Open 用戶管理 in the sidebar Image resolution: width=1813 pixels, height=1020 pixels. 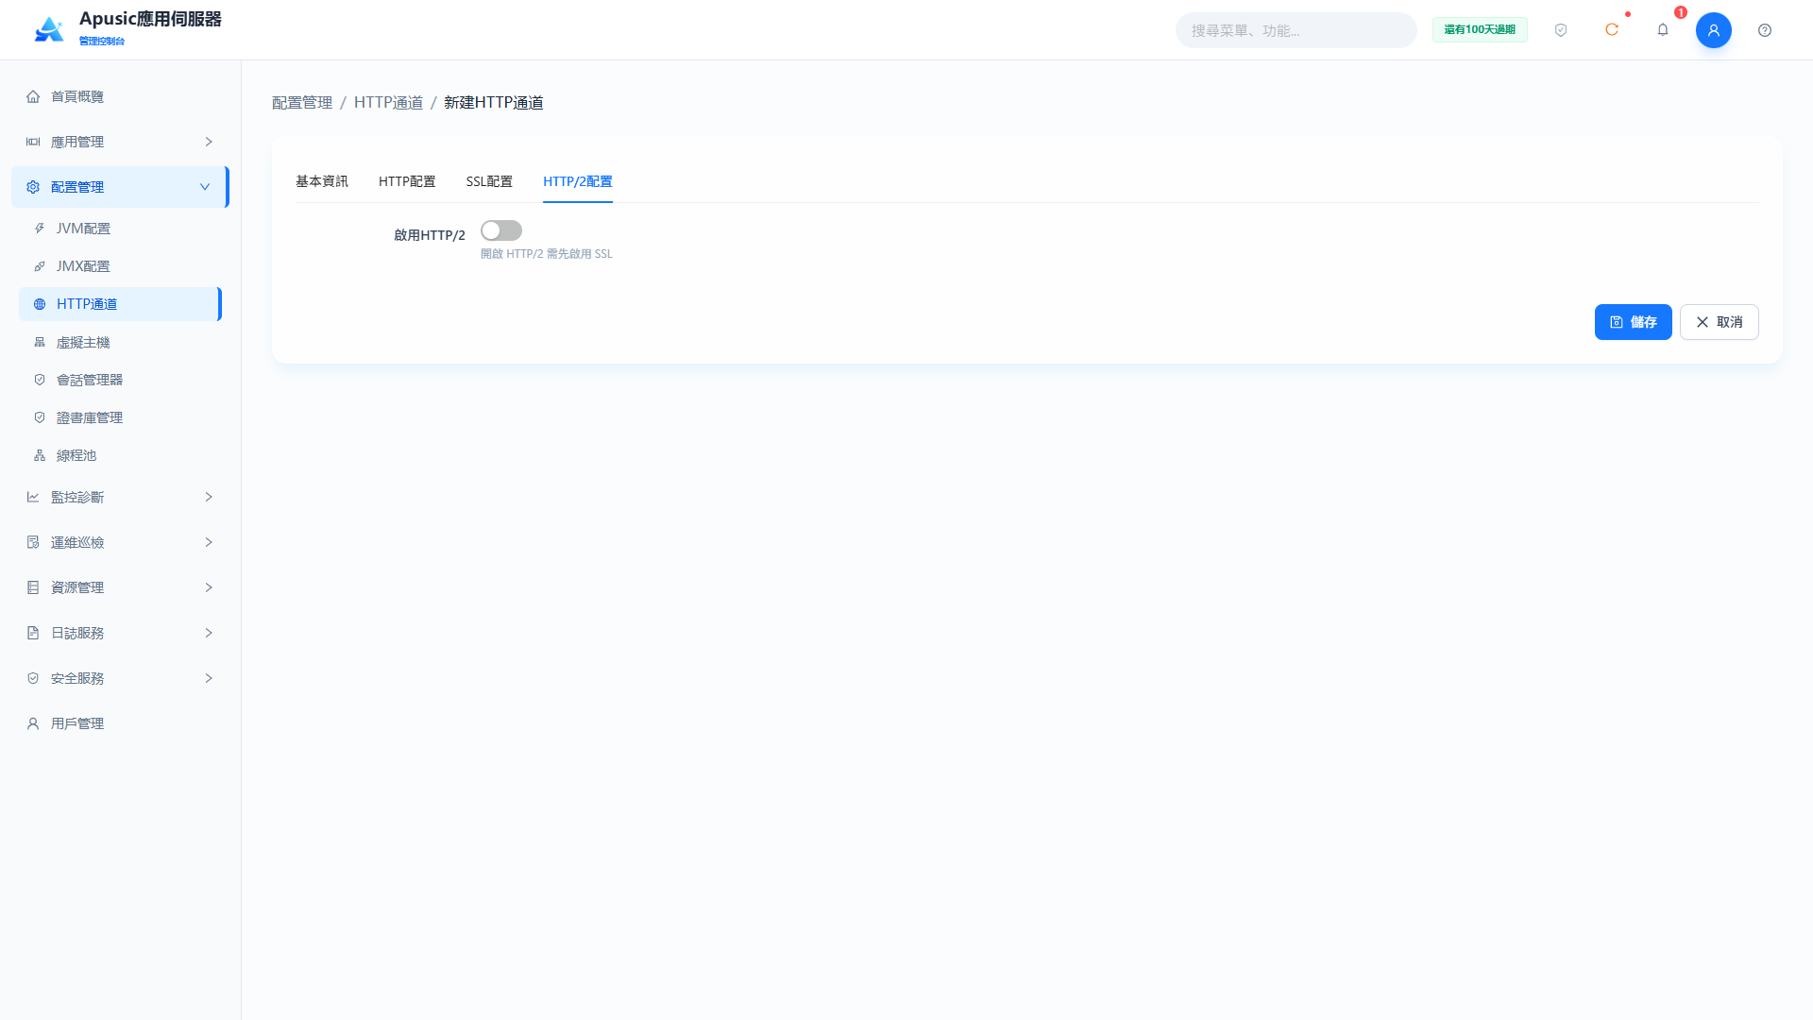coord(120,723)
